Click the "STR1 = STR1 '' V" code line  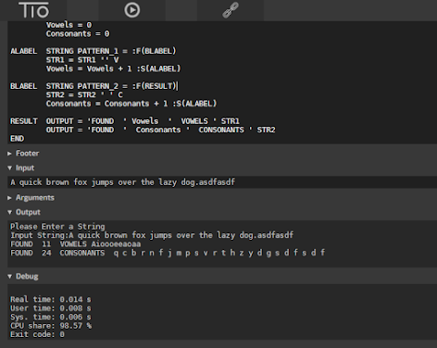tap(82, 59)
